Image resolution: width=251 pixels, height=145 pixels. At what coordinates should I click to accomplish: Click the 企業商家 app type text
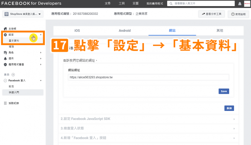(x=141, y=14)
